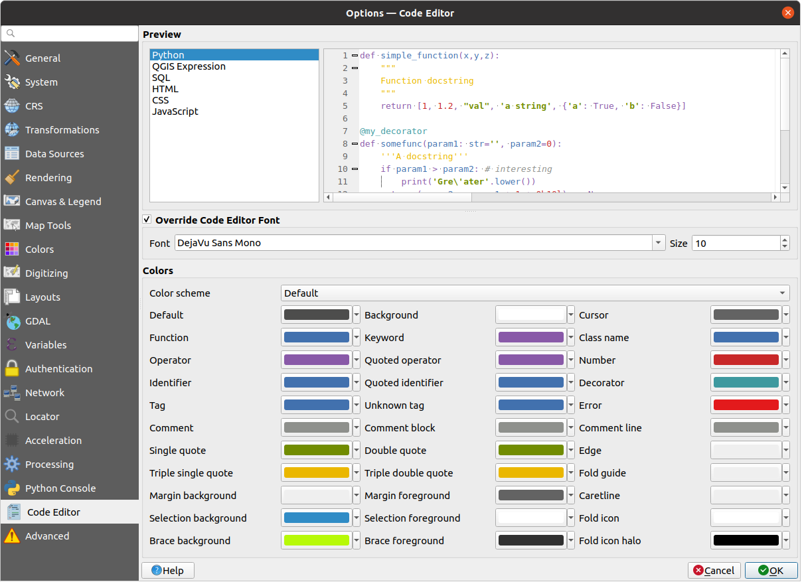Change the Number color swatch
This screenshot has height=582, width=802.
coord(745,360)
